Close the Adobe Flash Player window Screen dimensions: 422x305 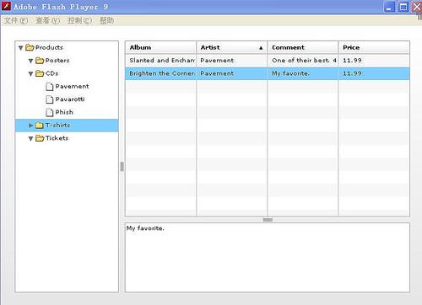pos(417,8)
